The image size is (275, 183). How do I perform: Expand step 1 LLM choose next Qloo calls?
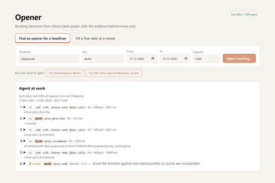click(x=25, y=107)
